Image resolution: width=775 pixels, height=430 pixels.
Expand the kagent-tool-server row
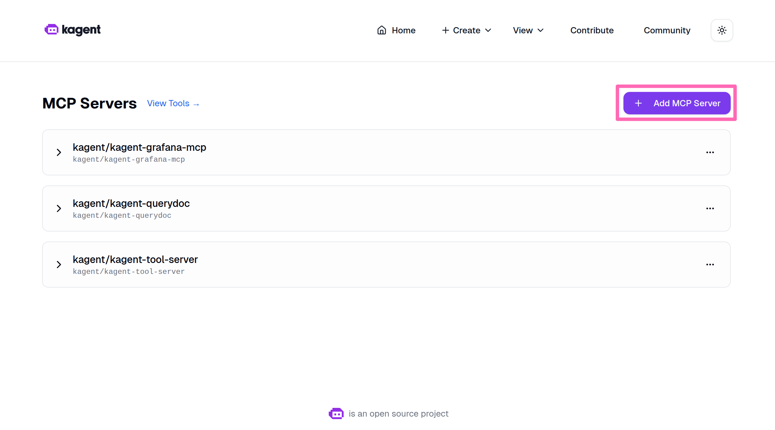coord(59,265)
